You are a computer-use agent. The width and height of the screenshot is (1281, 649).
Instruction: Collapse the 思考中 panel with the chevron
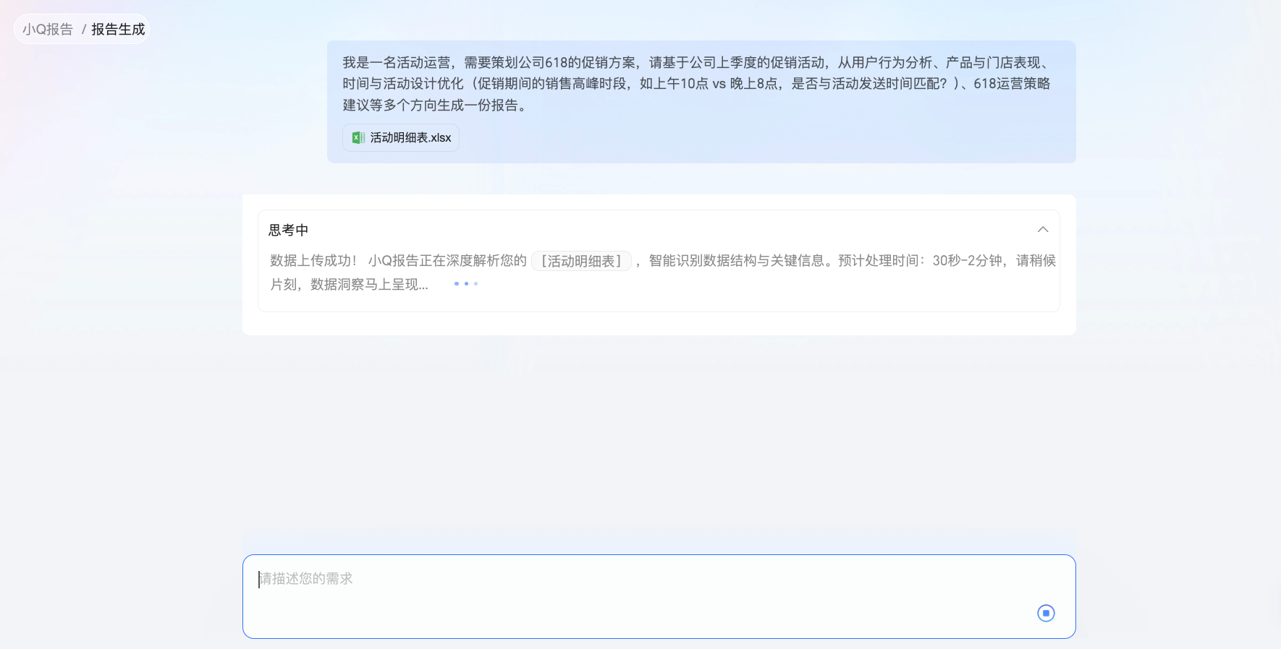coord(1043,229)
